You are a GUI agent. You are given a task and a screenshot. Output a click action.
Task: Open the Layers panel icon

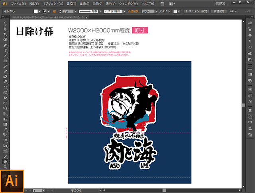coord(250,110)
